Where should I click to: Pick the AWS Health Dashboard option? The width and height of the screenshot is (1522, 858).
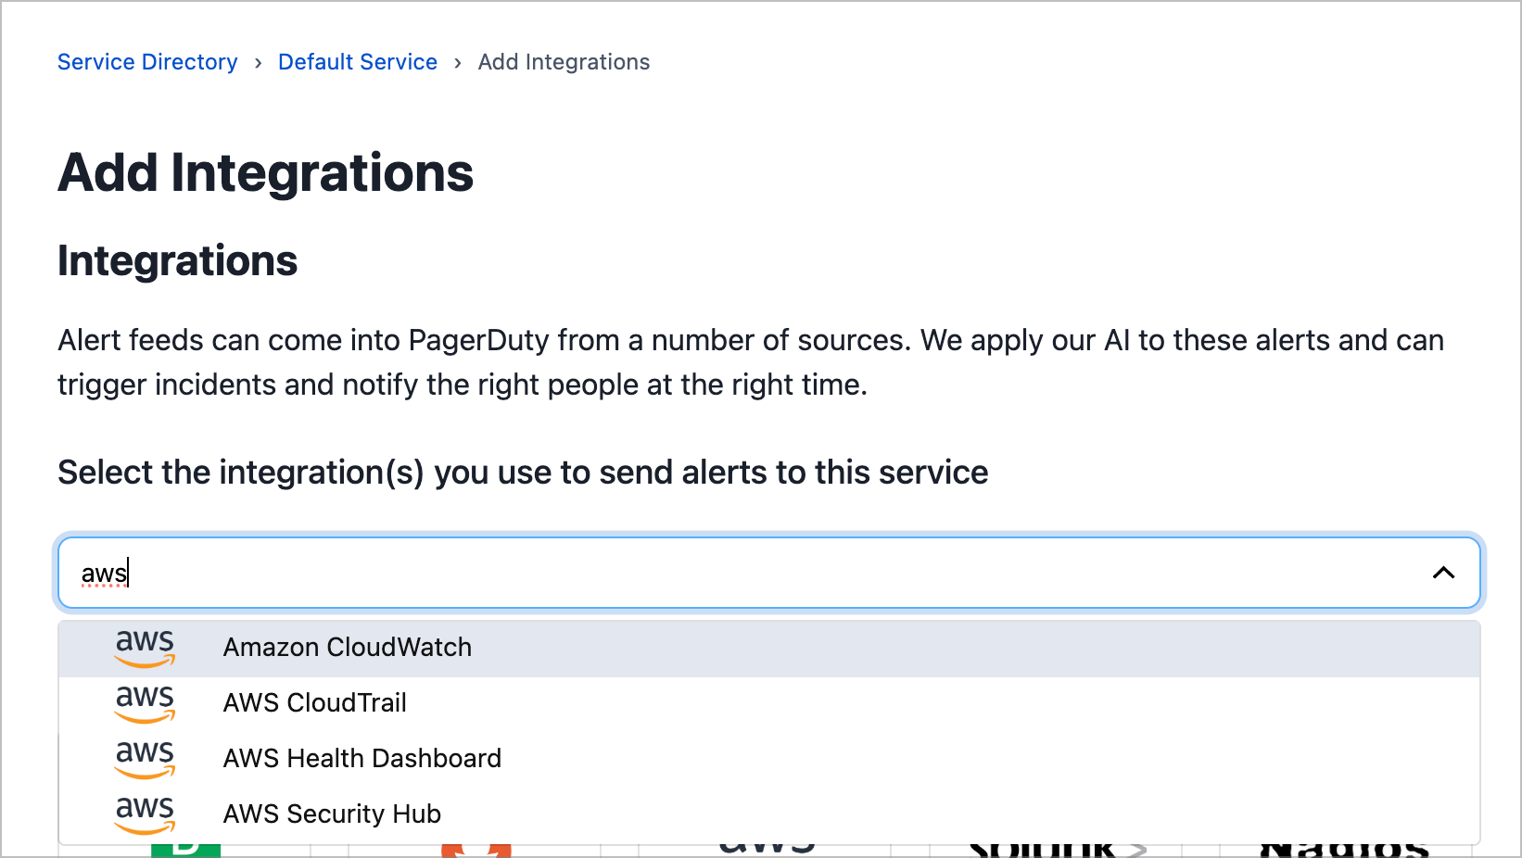pyautogui.click(x=361, y=758)
